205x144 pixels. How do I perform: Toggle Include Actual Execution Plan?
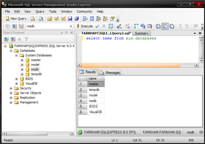tap(136, 26)
